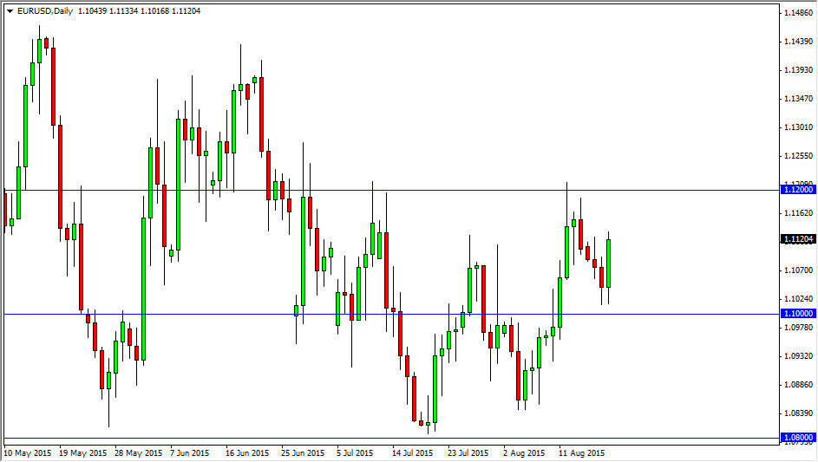
Task: Click the 23 Jul 2015 date label
Action: pos(468,453)
